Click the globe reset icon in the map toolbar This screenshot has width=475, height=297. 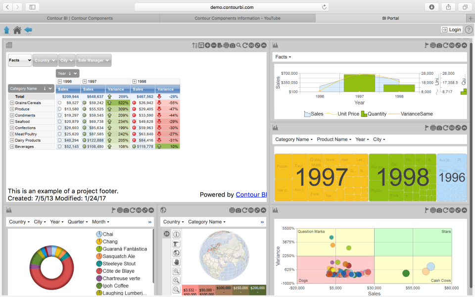pyautogui.click(x=176, y=253)
